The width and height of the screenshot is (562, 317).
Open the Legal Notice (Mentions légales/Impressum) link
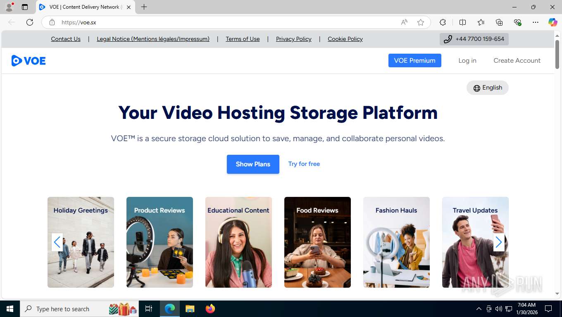point(153,39)
